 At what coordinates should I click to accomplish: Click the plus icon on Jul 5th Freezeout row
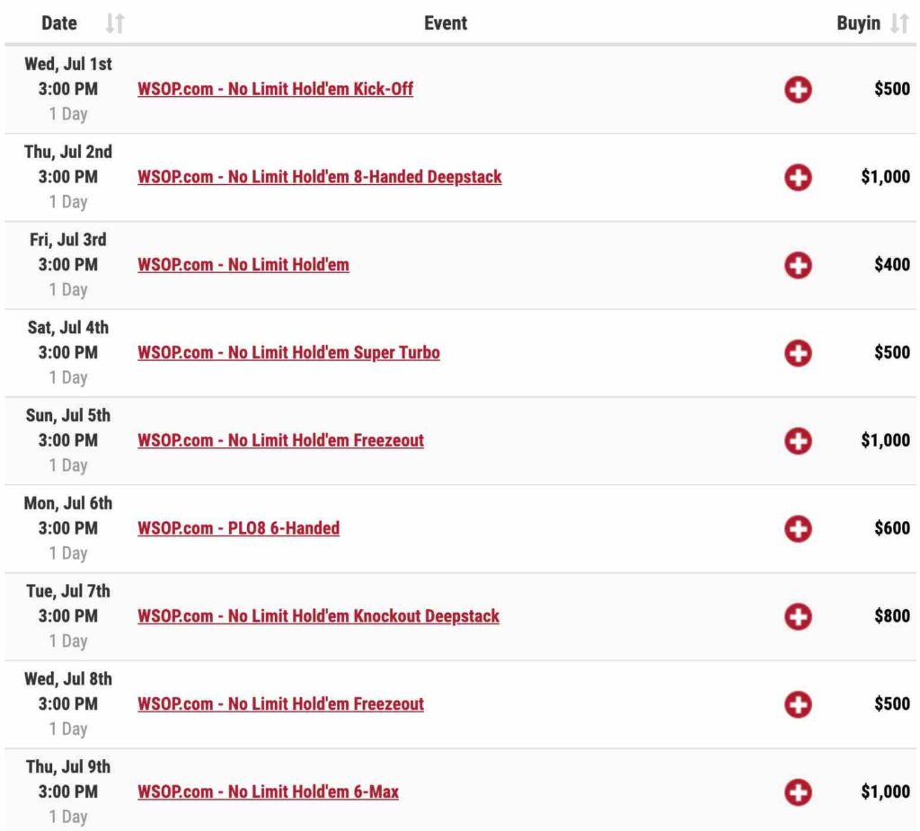[x=798, y=441]
